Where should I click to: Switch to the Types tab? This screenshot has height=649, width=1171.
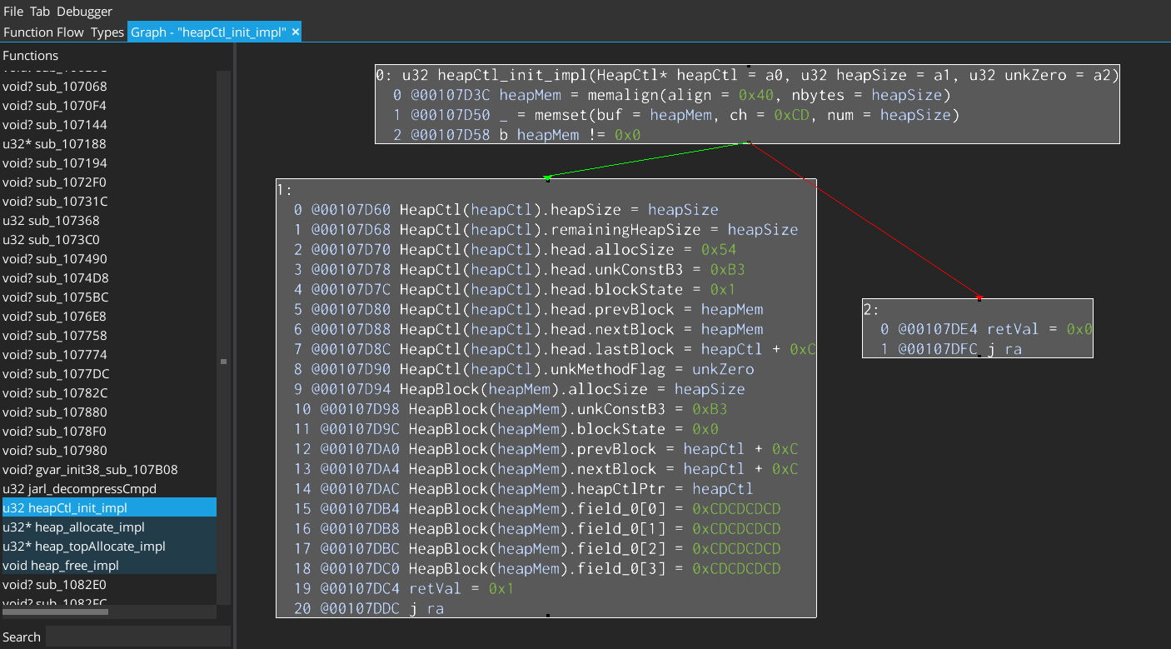[x=107, y=32]
